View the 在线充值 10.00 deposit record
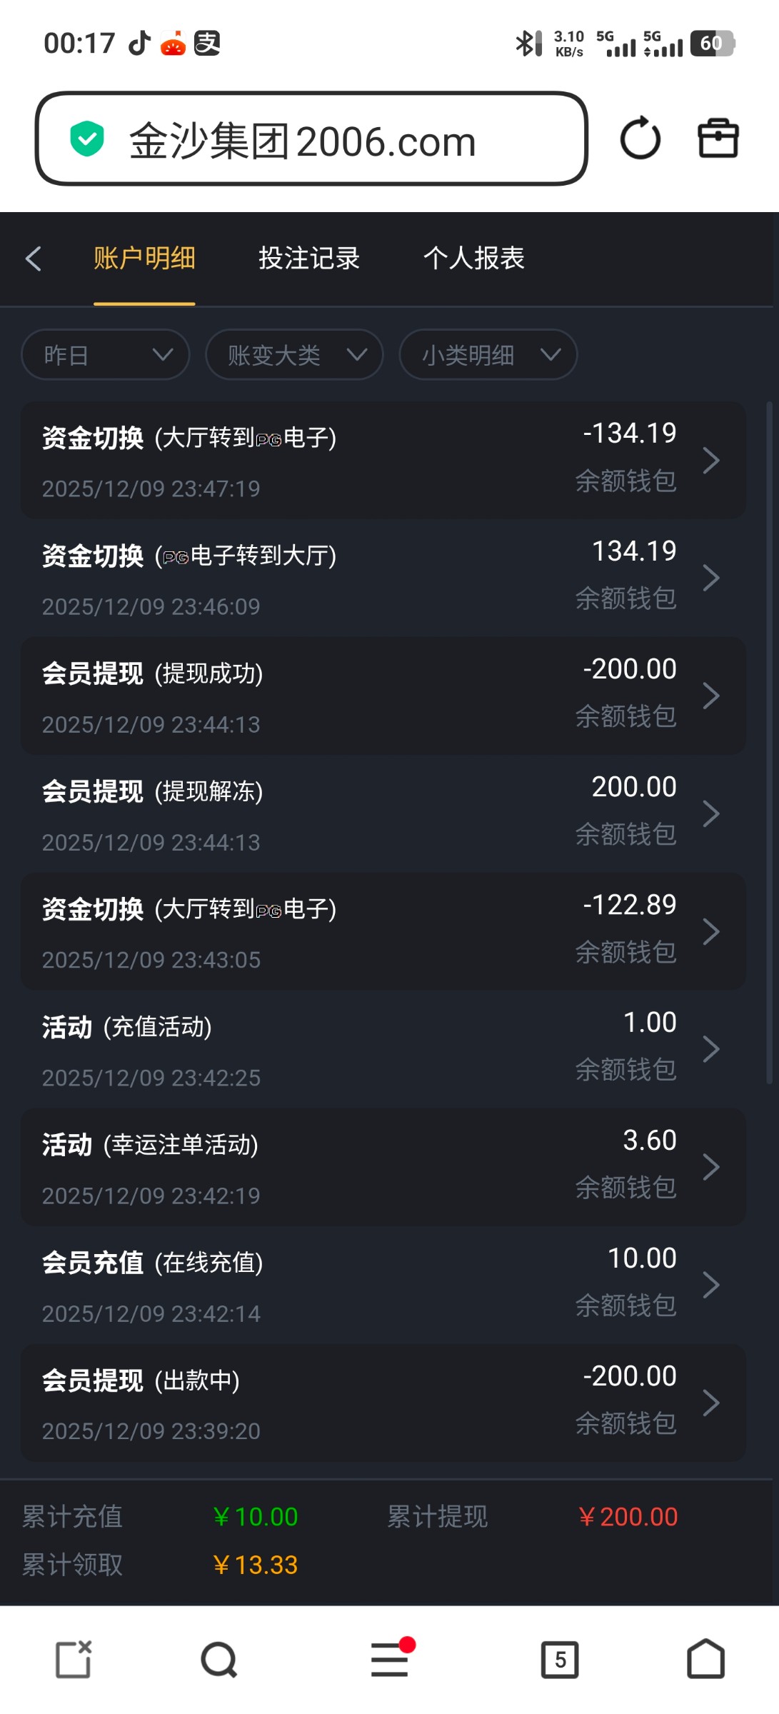Image resolution: width=779 pixels, height=1714 pixels. pyautogui.click(x=383, y=1285)
